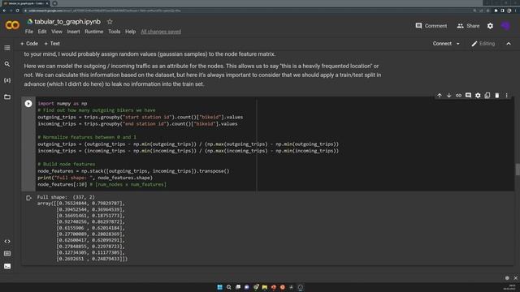Open the user account avatar
520x292 pixels.
pos(505,26)
